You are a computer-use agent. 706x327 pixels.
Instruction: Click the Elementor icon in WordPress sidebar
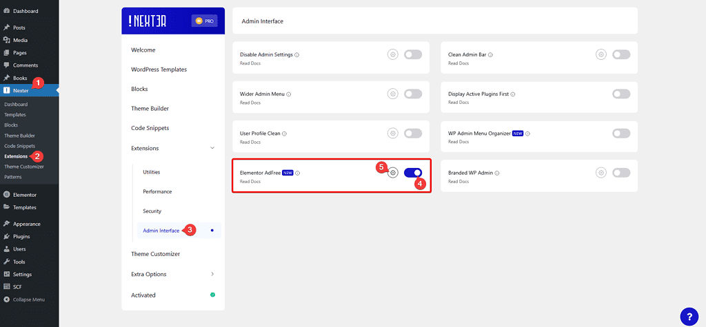pyautogui.click(x=7, y=195)
